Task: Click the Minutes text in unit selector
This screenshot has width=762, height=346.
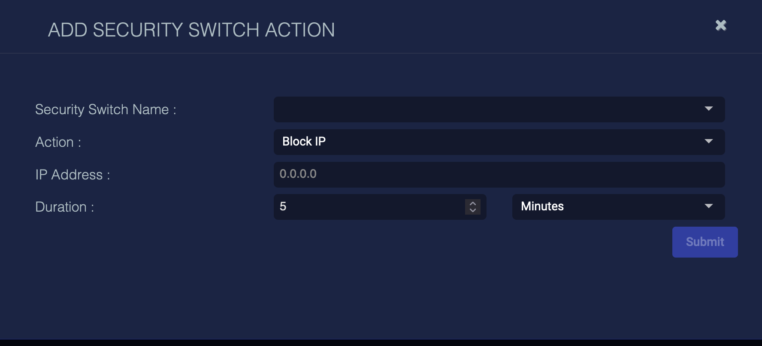Action: click(542, 206)
